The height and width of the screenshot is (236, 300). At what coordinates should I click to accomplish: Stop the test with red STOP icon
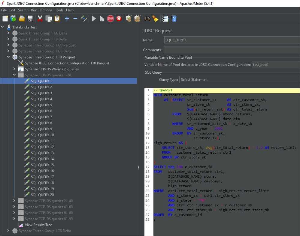click(x=111, y=19)
